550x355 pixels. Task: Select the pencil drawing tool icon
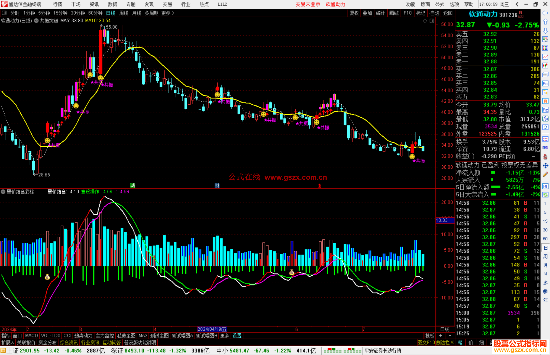tap(545, 174)
